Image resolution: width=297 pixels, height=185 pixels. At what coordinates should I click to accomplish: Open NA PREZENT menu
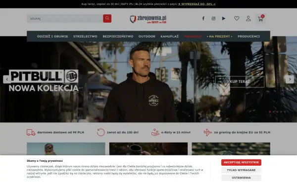219,36
